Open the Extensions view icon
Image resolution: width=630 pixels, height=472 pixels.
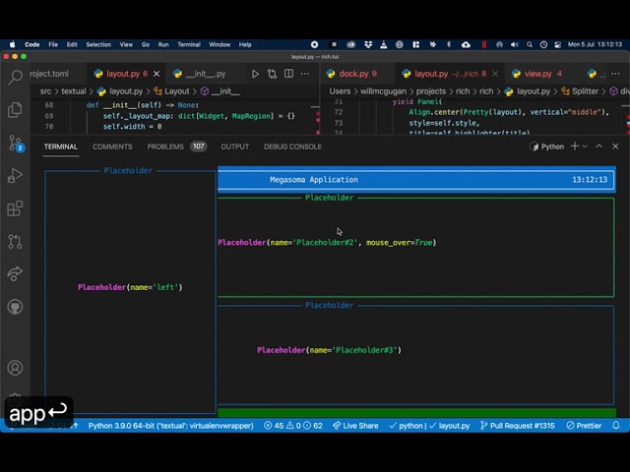point(15,208)
